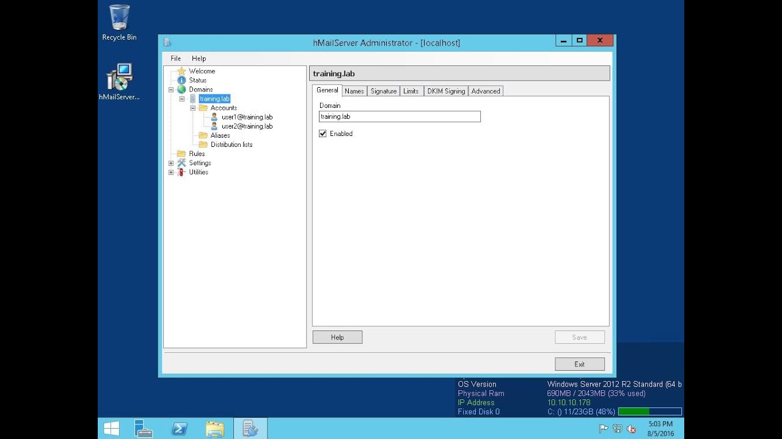Viewport: 782px width, 439px height.
Task: Select user1@training.lab account in tree
Action: pos(247,117)
